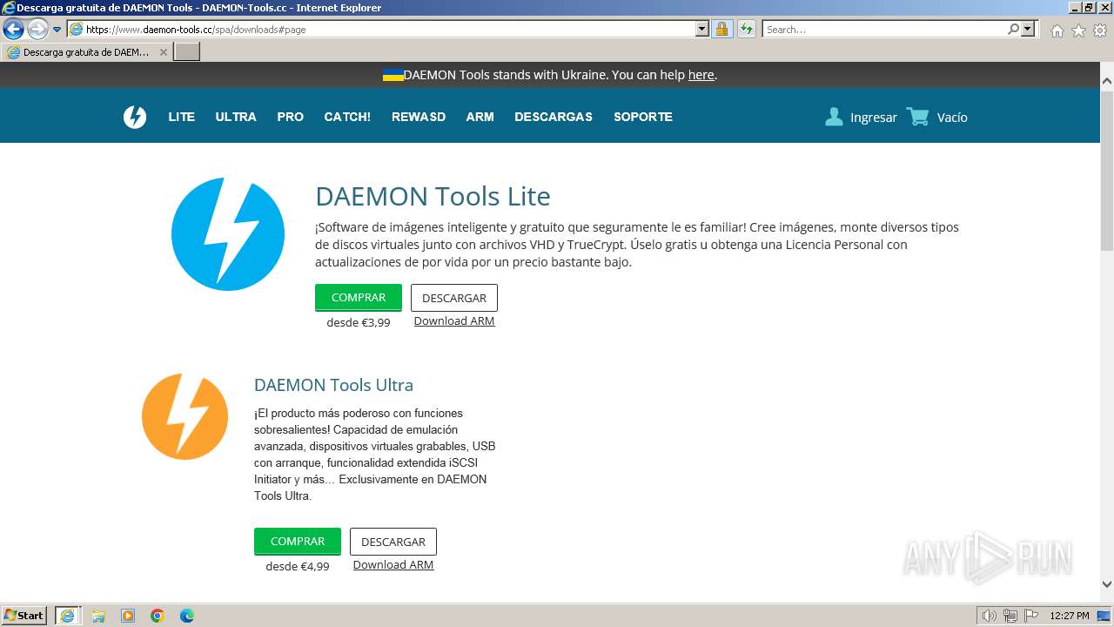Open the DESCARGAS menu item

[x=554, y=117]
